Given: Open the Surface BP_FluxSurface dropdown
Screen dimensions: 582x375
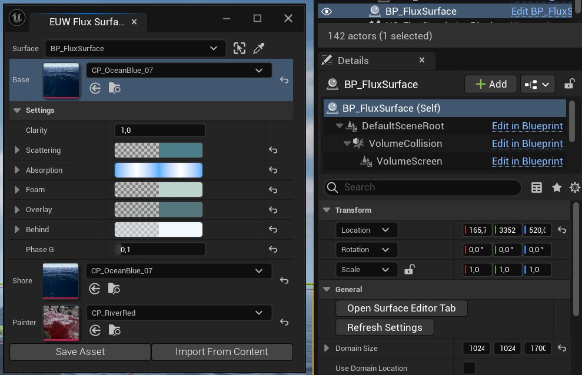Looking at the screenshot, I should (135, 48).
